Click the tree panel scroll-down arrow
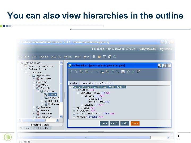This screenshot has height=143, width=191. tap(61, 117)
